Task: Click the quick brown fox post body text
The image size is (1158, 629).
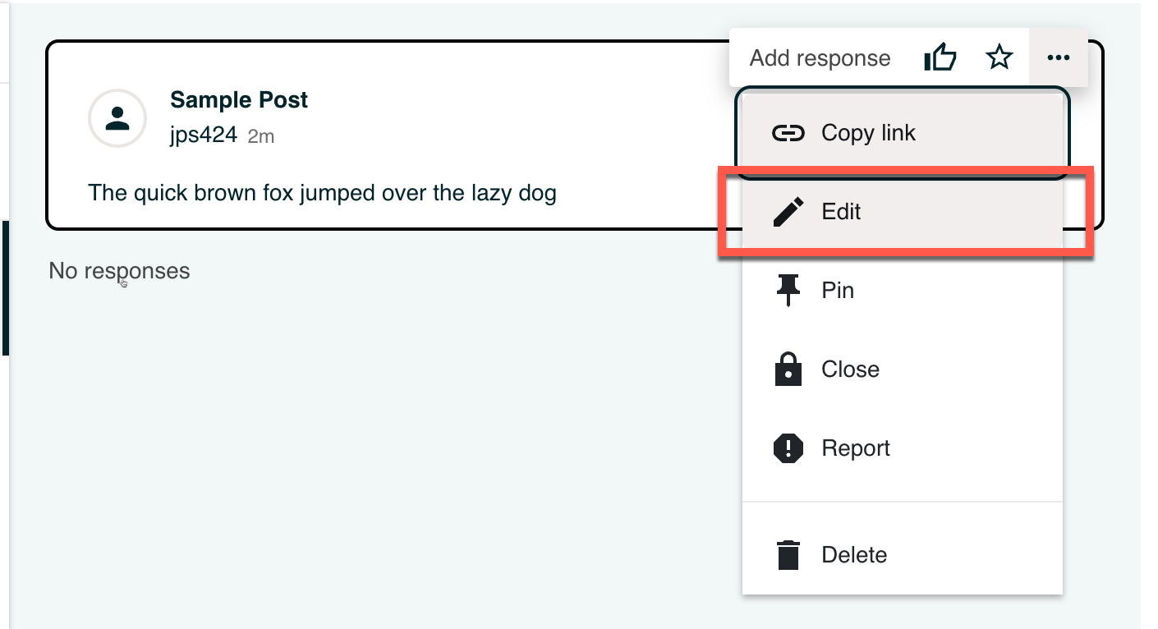Action: coord(322,194)
